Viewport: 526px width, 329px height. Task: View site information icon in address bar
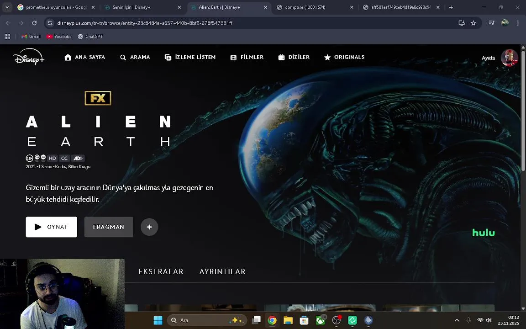(50, 23)
